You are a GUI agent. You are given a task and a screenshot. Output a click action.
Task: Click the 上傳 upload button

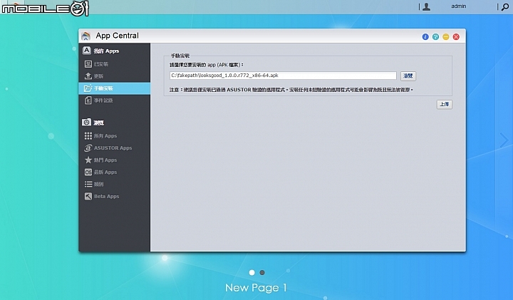(445, 104)
